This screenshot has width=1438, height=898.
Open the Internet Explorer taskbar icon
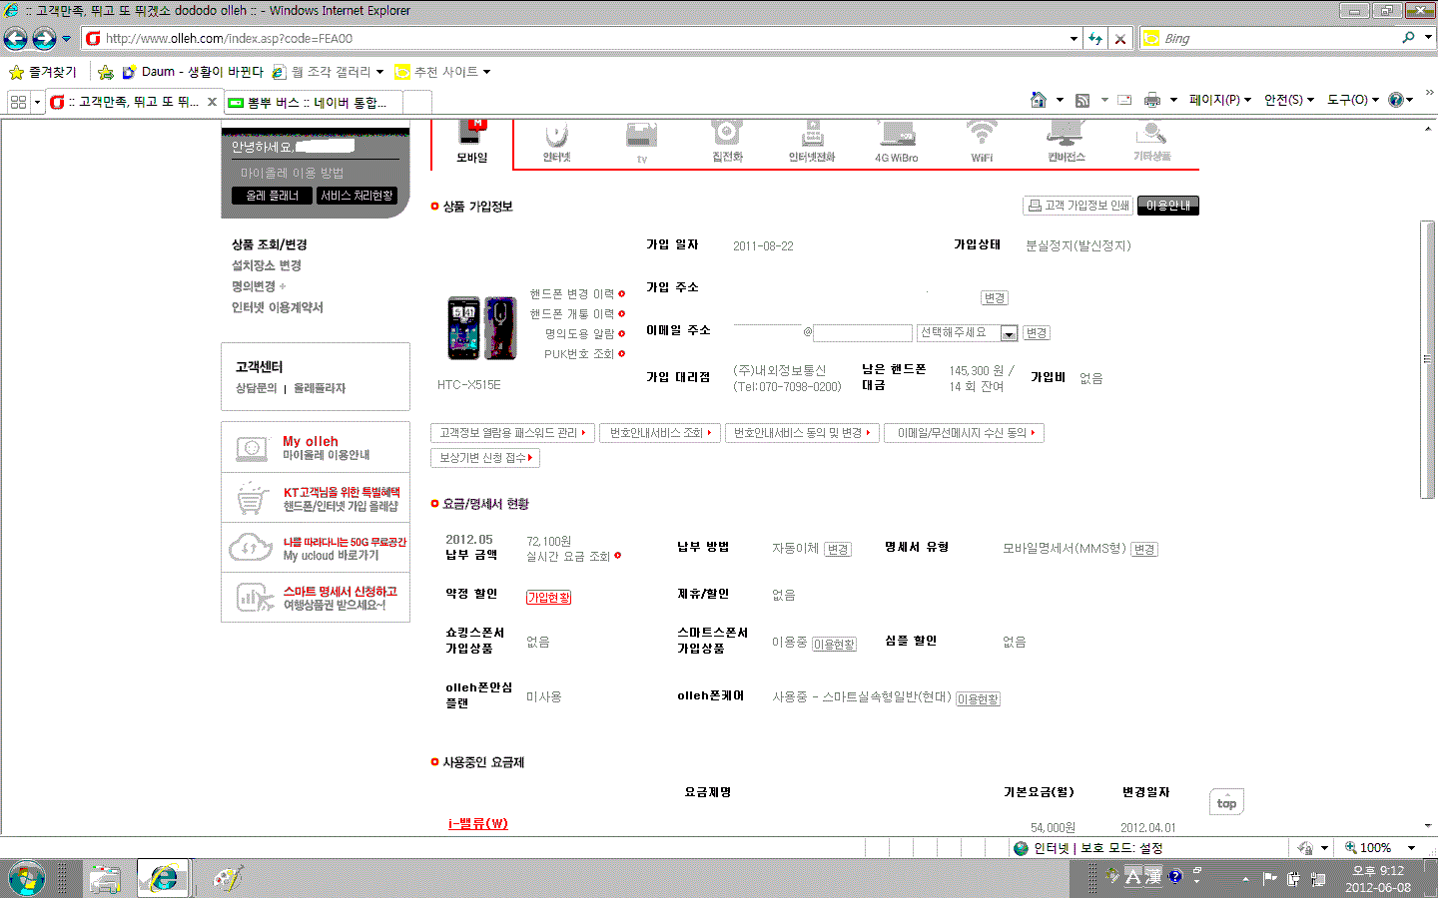[x=163, y=878]
